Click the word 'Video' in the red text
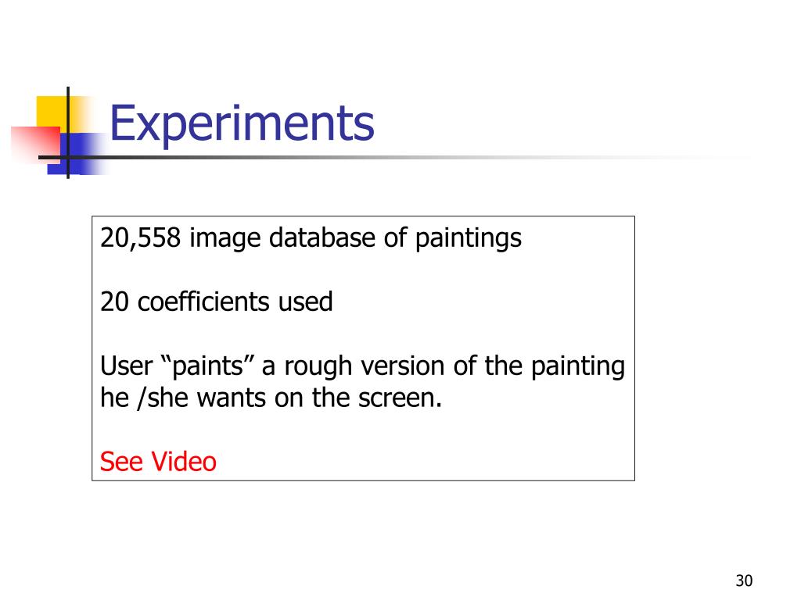This screenshot has width=801, height=600. (185, 462)
